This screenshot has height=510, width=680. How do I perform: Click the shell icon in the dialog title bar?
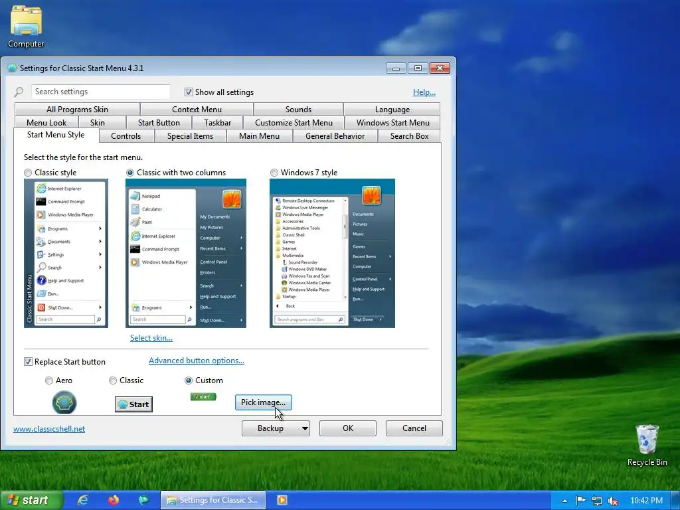click(12, 68)
